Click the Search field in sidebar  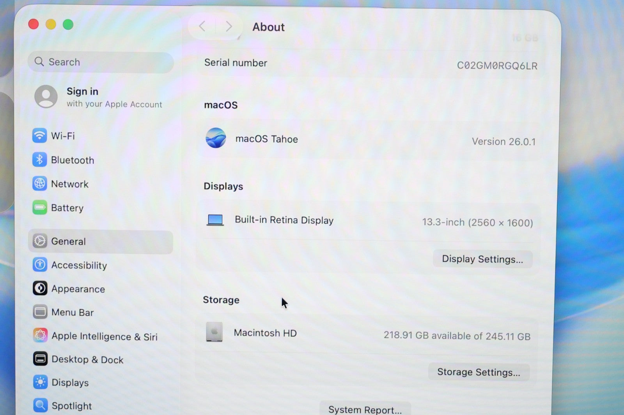[101, 62]
